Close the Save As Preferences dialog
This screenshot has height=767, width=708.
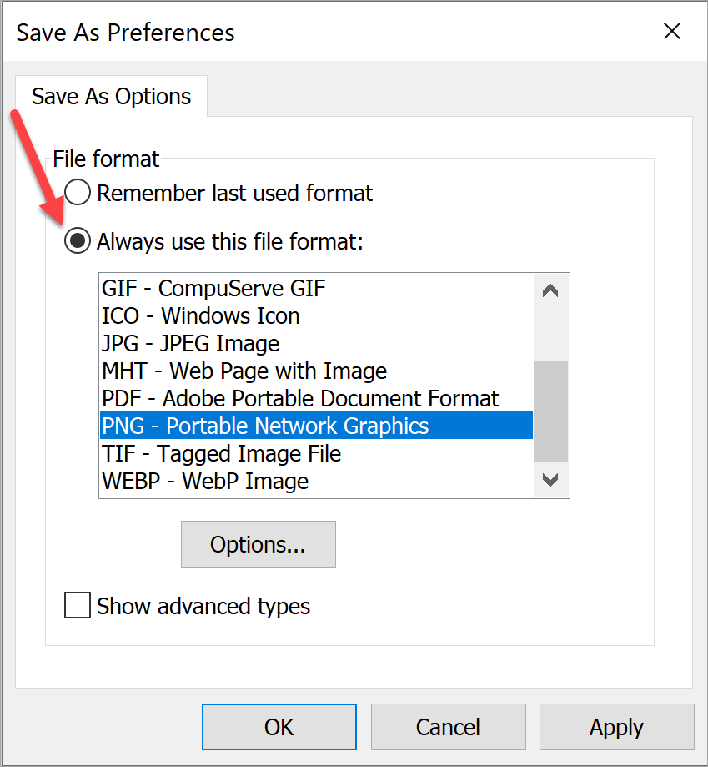pyautogui.click(x=671, y=32)
